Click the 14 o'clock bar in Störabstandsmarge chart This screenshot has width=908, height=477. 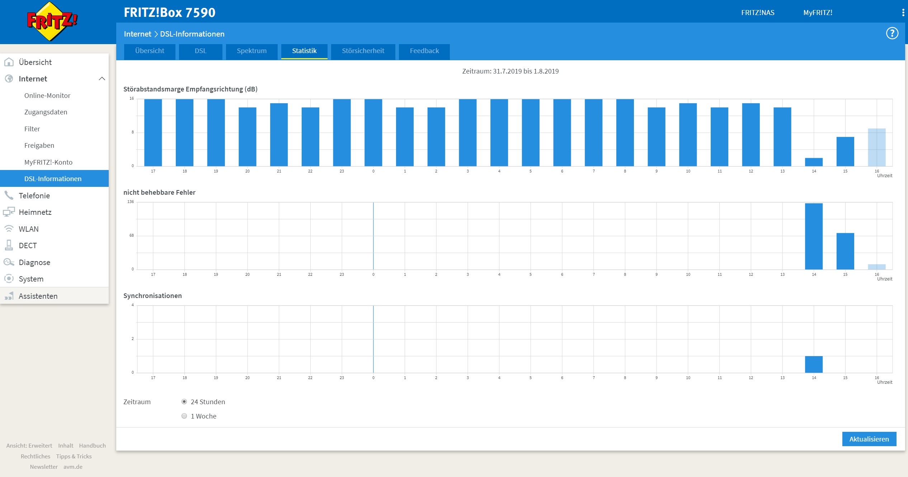814,162
